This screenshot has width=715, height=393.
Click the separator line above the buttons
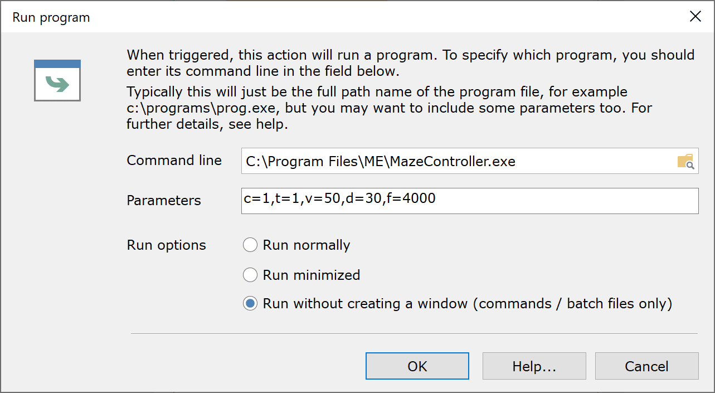pos(414,334)
